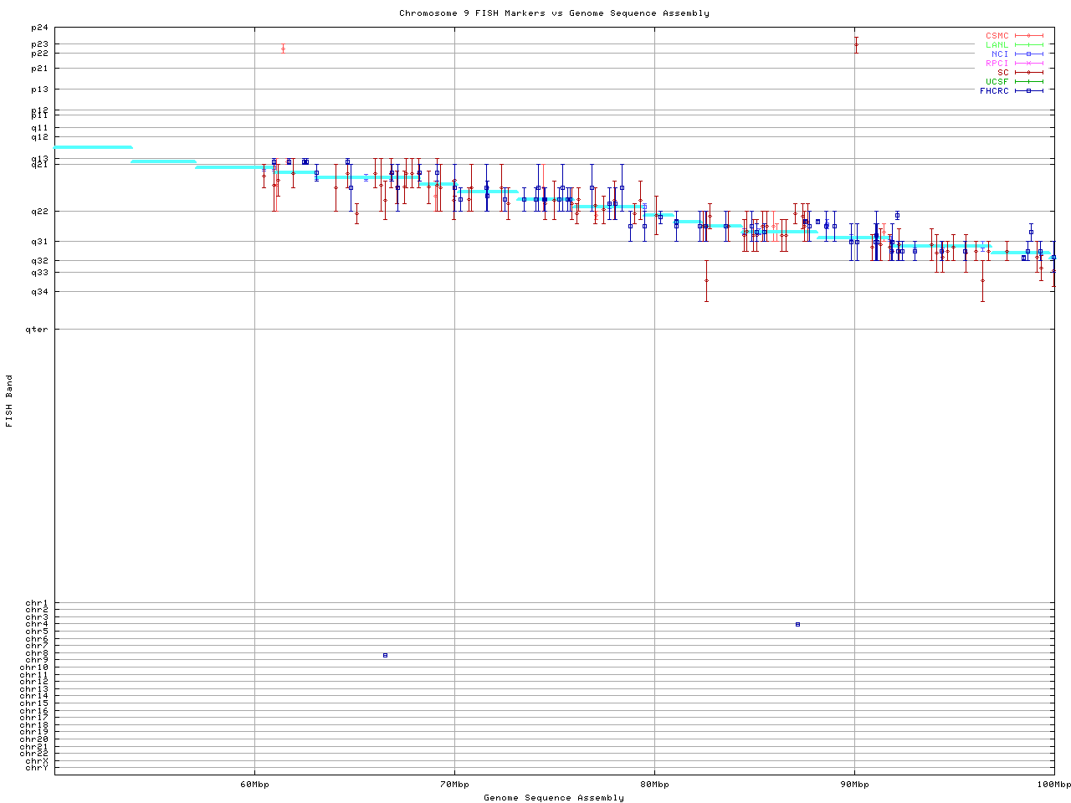This screenshot has height=803, width=1071.
Task: Click the LANL legend label
Action: [x=997, y=45]
